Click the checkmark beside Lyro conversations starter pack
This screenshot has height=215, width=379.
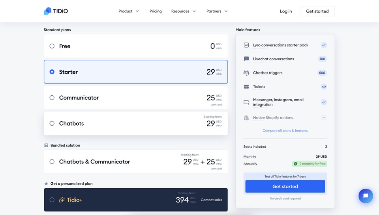point(324,45)
